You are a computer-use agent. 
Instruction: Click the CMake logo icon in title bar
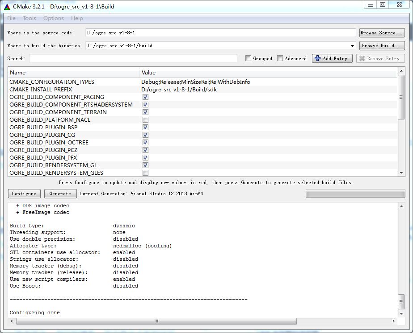click(x=7, y=6)
